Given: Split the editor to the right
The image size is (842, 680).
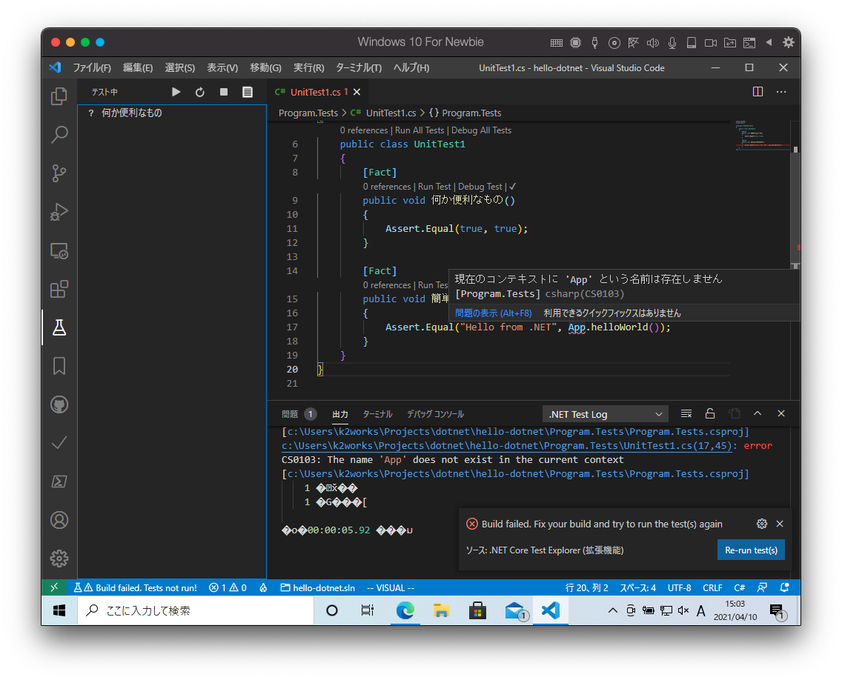Looking at the screenshot, I should (758, 92).
